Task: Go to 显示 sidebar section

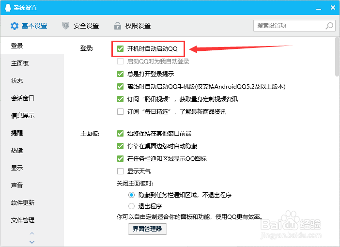Action: [x=32, y=168]
